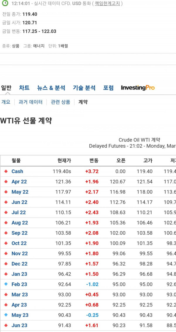
Task: Open the 책임한계고지 disclaimer link
Action: pos(107,4)
